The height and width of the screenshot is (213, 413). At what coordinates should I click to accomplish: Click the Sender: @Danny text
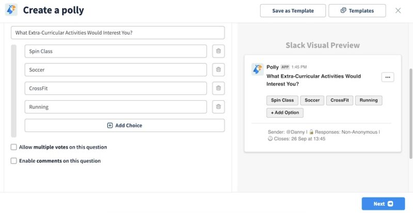(287, 132)
